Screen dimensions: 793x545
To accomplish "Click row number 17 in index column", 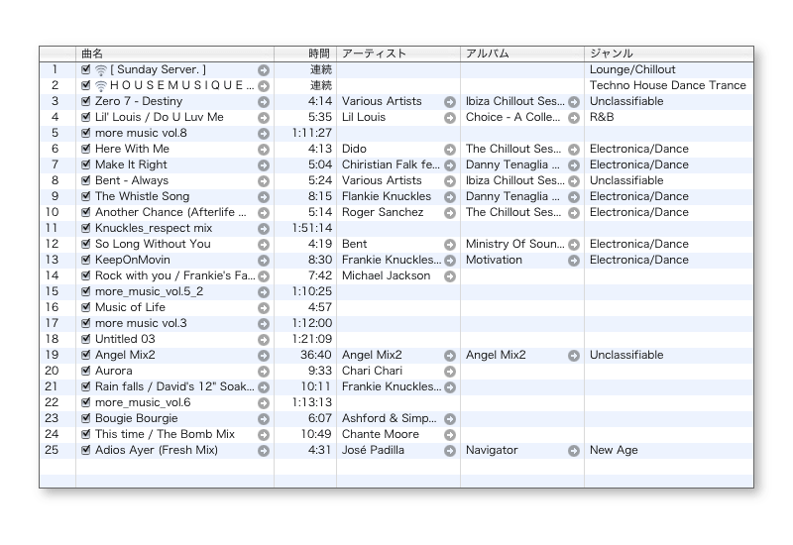I will coord(53,323).
